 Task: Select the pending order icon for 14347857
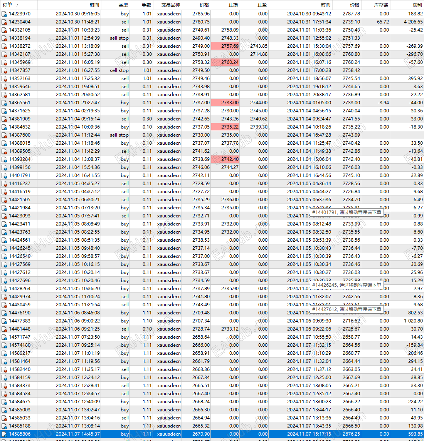point(4,70)
